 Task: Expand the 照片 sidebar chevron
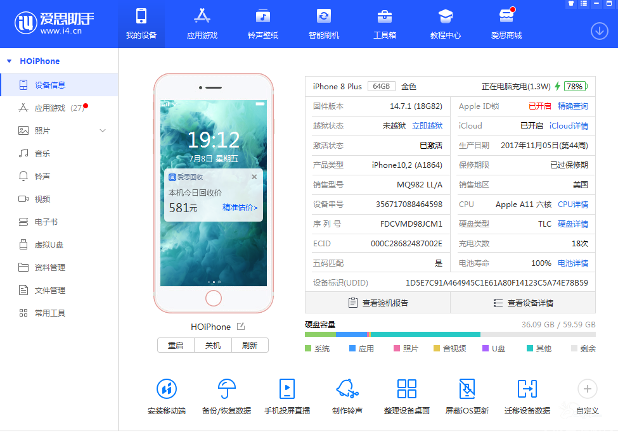[x=103, y=130]
